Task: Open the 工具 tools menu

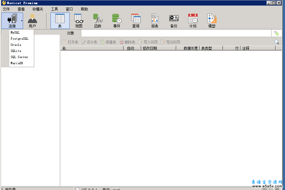Action: [x=54, y=9]
